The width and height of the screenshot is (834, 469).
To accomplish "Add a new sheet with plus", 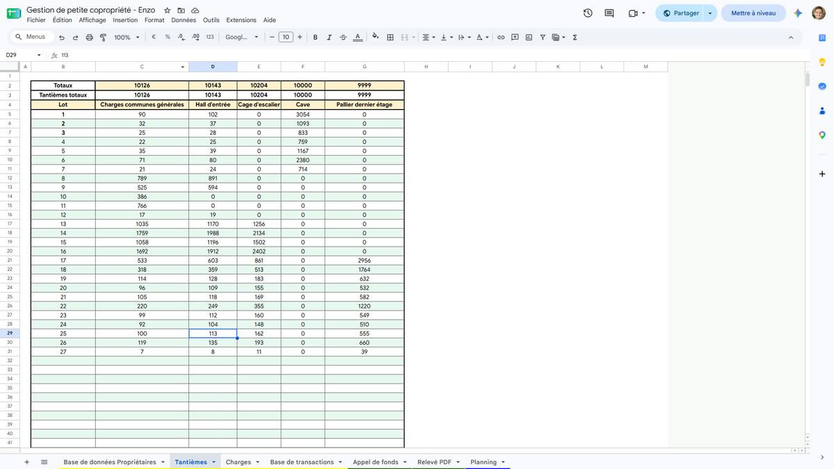I will click(x=27, y=462).
